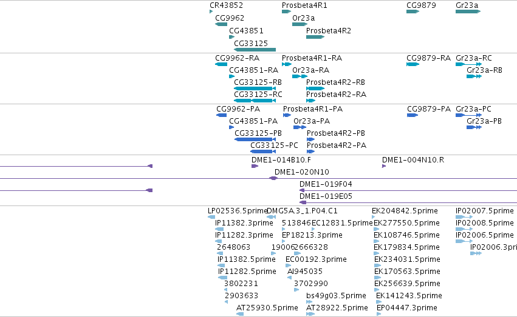The height and width of the screenshot is (317, 517).
Task: Select the EC00192.3prime EST label
Action: [316, 260]
